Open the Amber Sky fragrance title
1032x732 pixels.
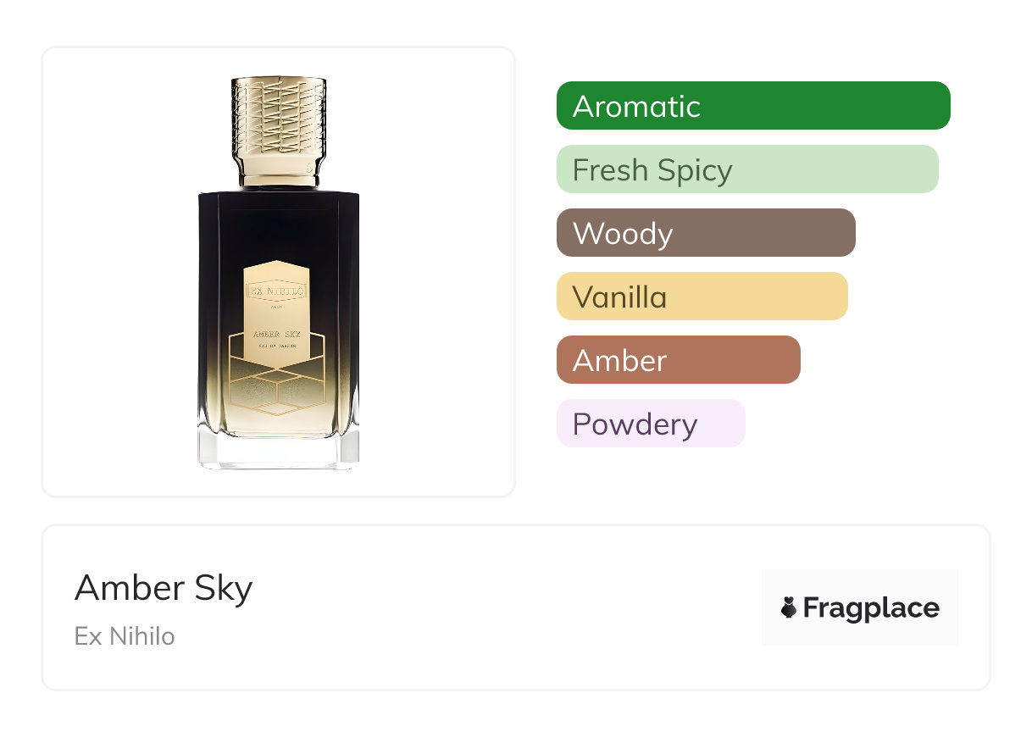click(x=164, y=588)
